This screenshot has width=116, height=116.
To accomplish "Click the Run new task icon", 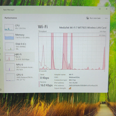I will click(x=87, y=18).
